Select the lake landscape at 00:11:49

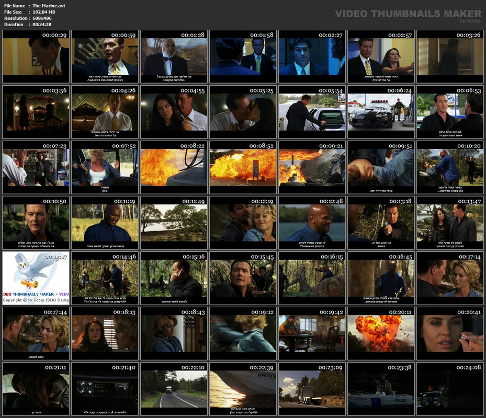coord(174,223)
